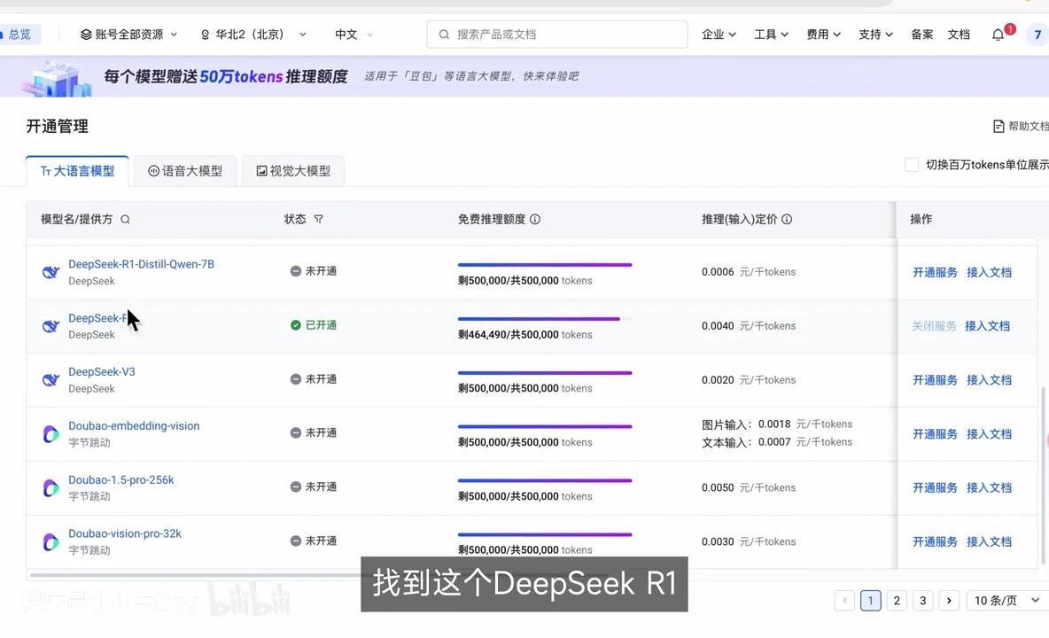Click 开通服务 for Doubao-1.5-pro-256k
The image size is (1049, 638).
(x=935, y=487)
